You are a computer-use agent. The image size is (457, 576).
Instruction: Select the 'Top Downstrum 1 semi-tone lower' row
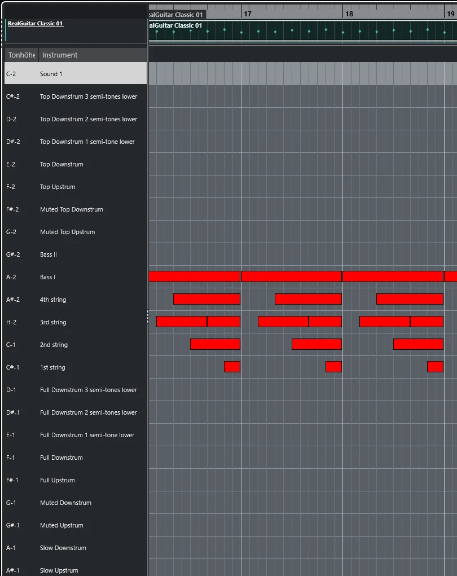pos(76,142)
